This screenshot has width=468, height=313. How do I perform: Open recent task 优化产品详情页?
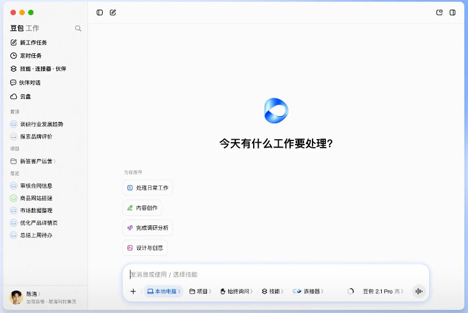(34, 222)
